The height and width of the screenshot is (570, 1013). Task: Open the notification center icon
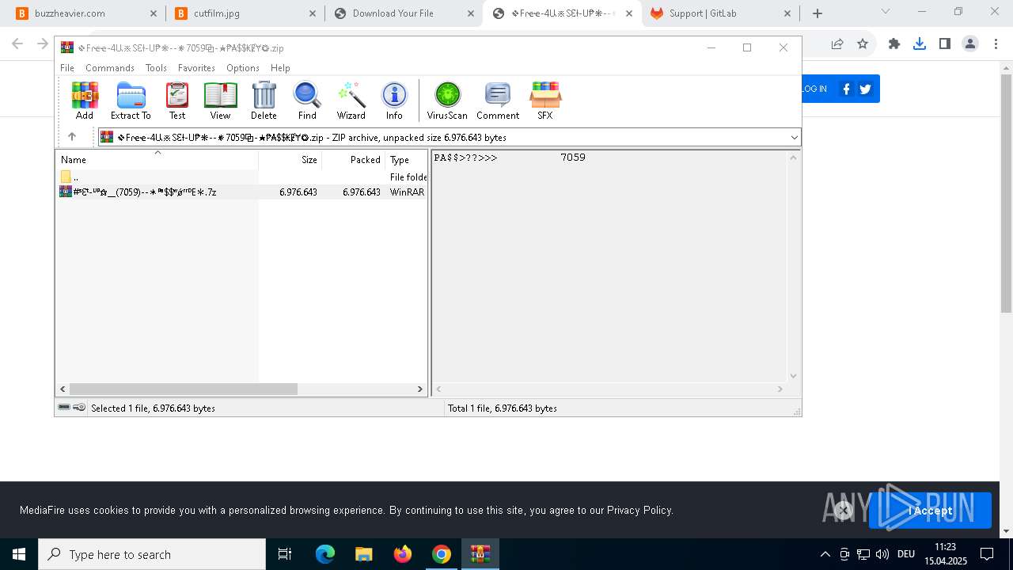coord(987,554)
